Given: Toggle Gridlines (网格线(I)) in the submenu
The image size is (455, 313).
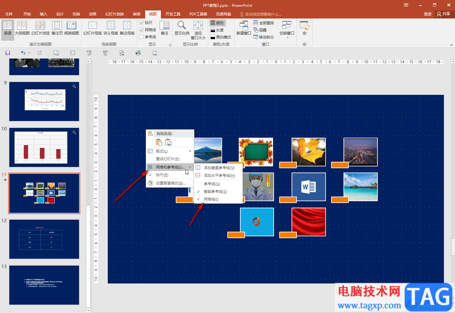Looking at the screenshot, I should (218, 199).
